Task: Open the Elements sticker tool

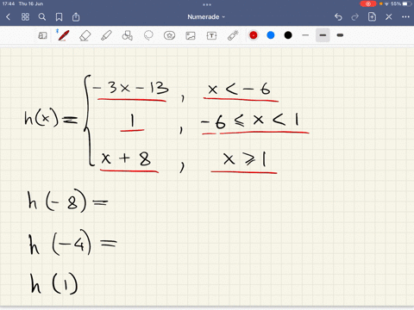Action: coord(169,35)
